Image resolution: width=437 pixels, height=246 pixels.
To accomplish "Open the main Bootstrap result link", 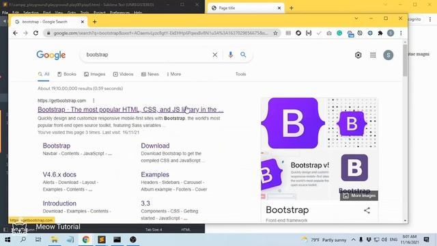I will [x=130, y=109].
